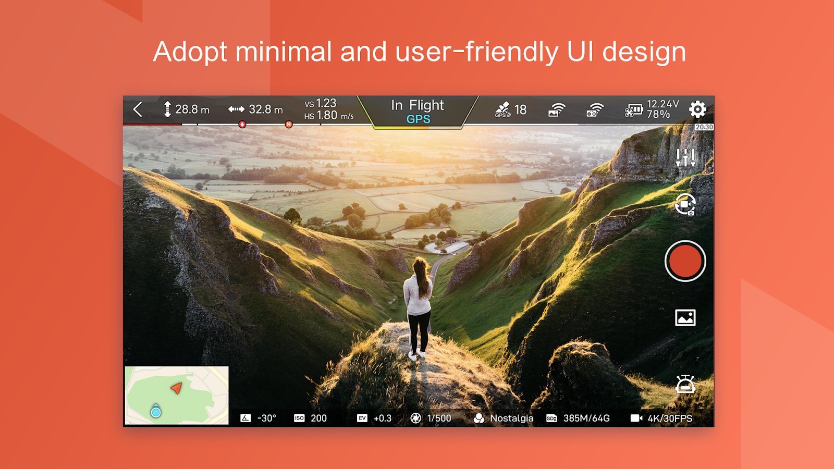Change 4K/30FPS video resolution

click(x=661, y=418)
